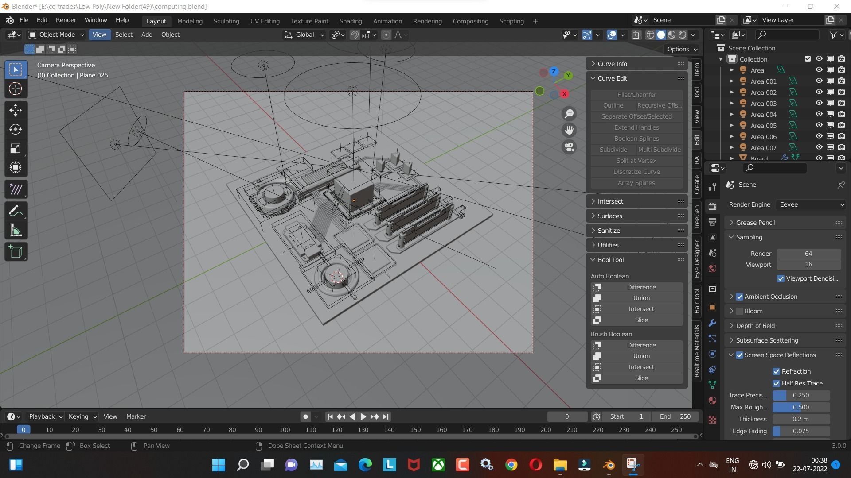Play the animation forward
Image resolution: width=851 pixels, height=478 pixels.
click(x=363, y=416)
